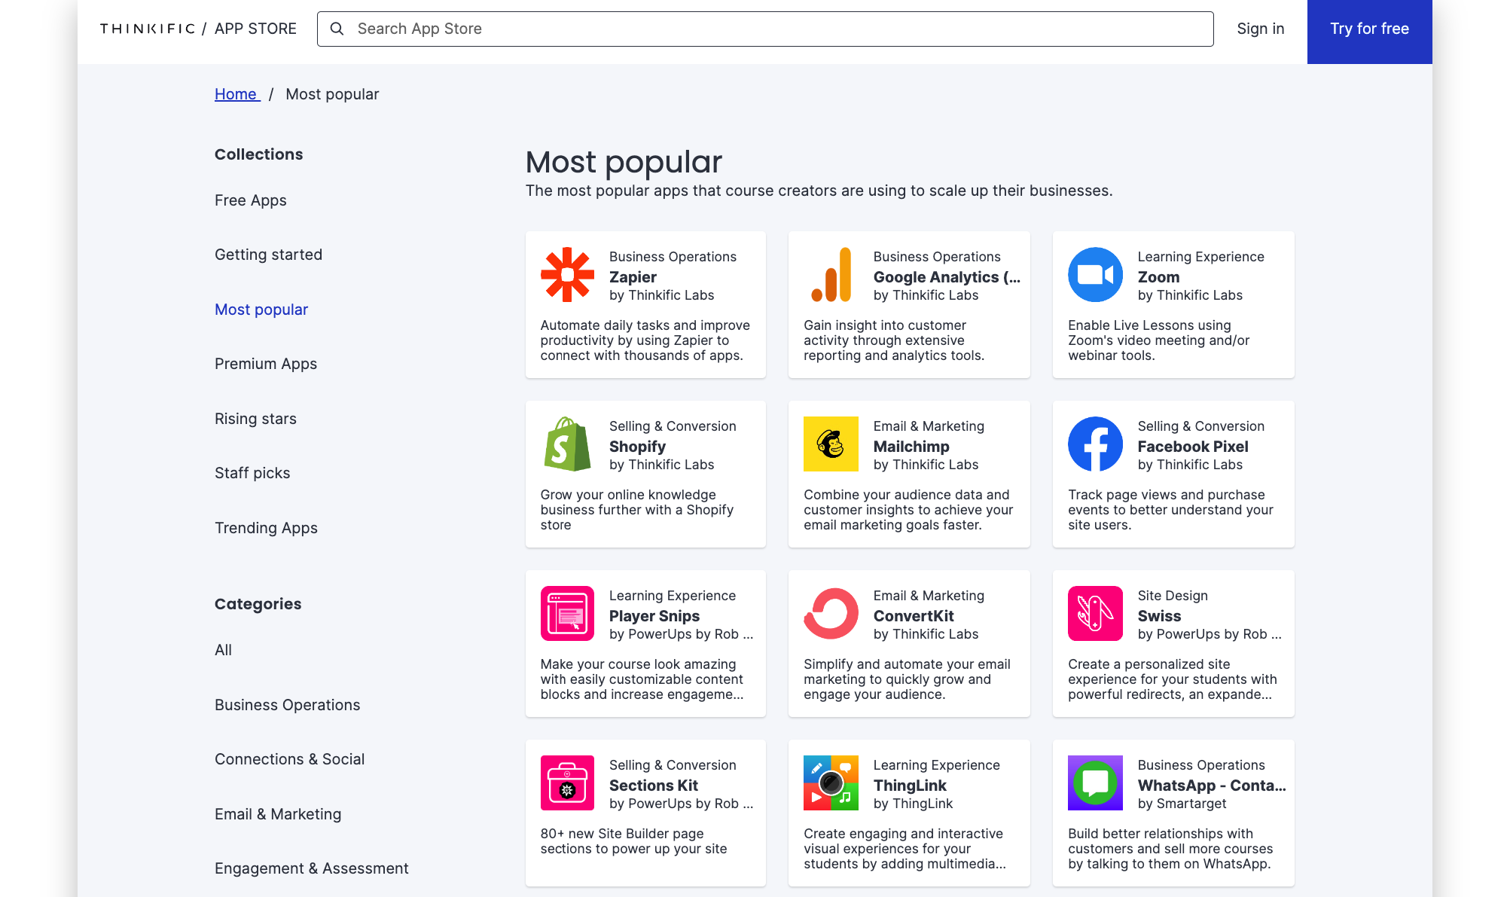Click the Facebook Pixel logo icon

point(1095,444)
